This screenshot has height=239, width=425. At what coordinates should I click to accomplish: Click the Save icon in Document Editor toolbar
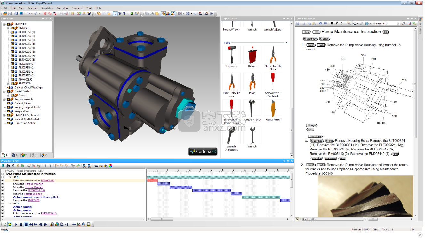298,23
